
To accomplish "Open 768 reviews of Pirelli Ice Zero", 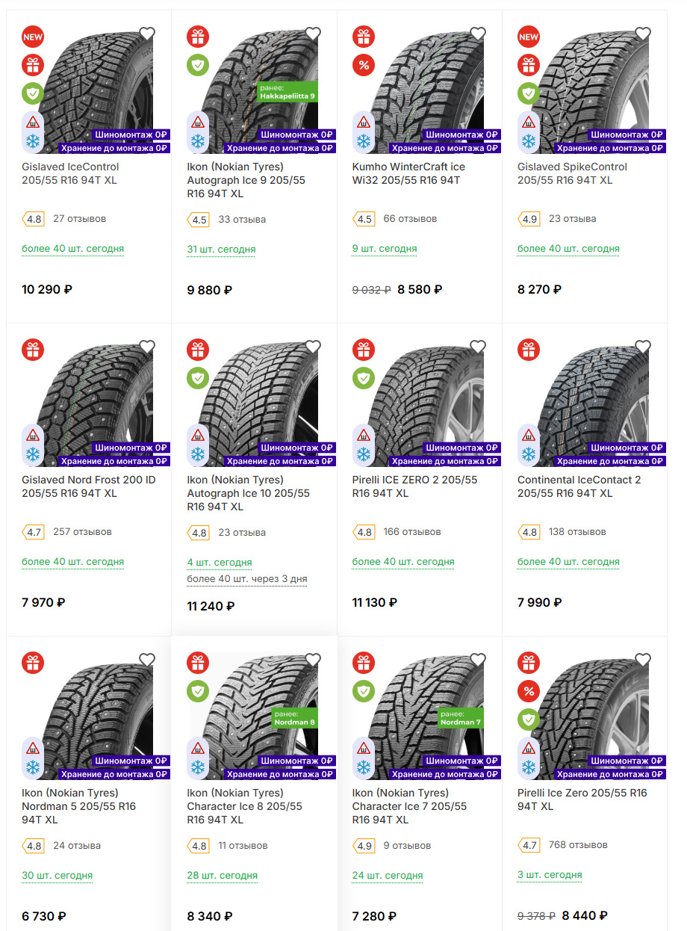I will (x=578, y=845).
